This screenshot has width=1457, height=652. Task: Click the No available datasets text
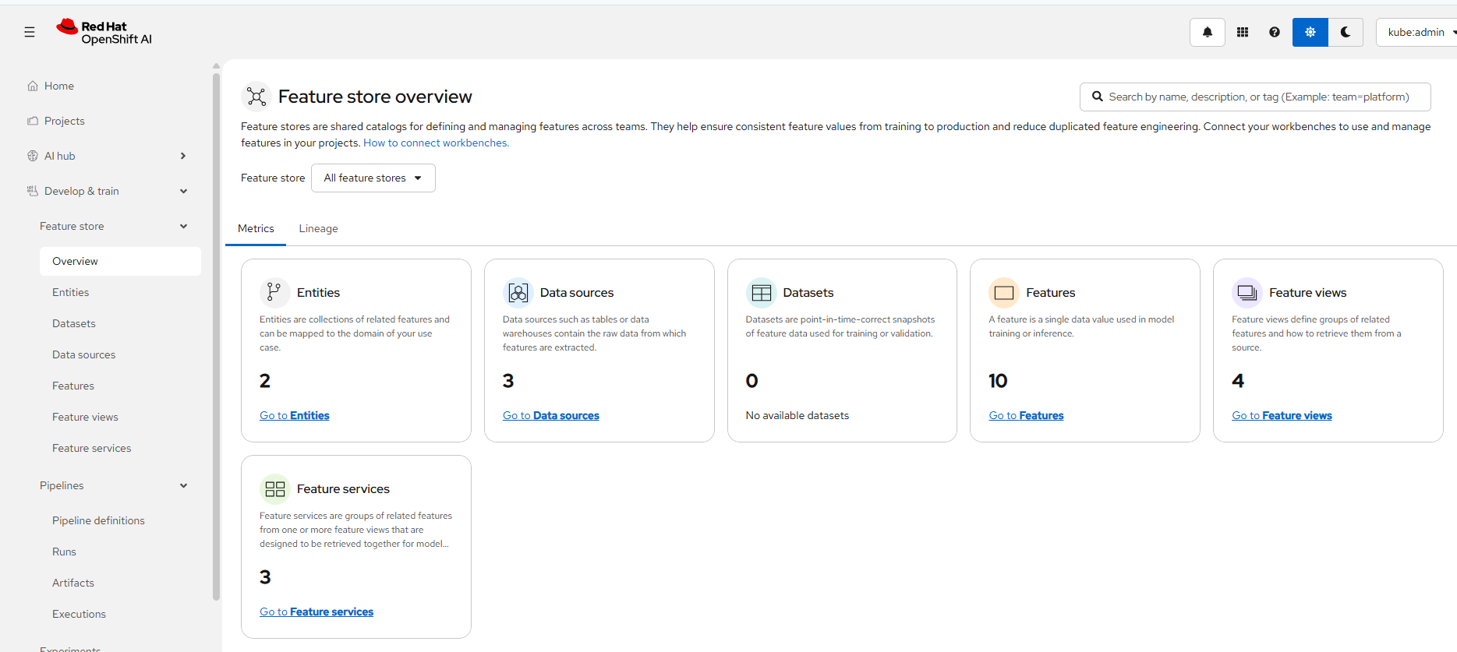(797, 415)
